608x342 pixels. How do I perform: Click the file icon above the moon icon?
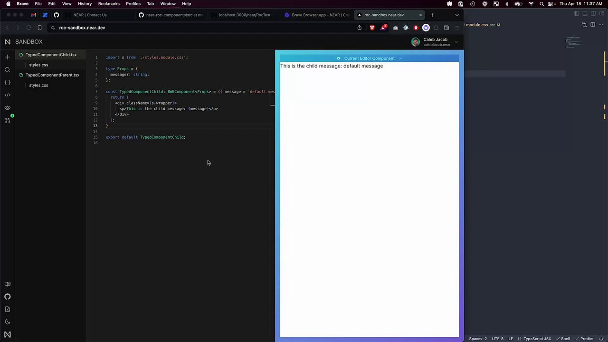[x=7, y=309]
